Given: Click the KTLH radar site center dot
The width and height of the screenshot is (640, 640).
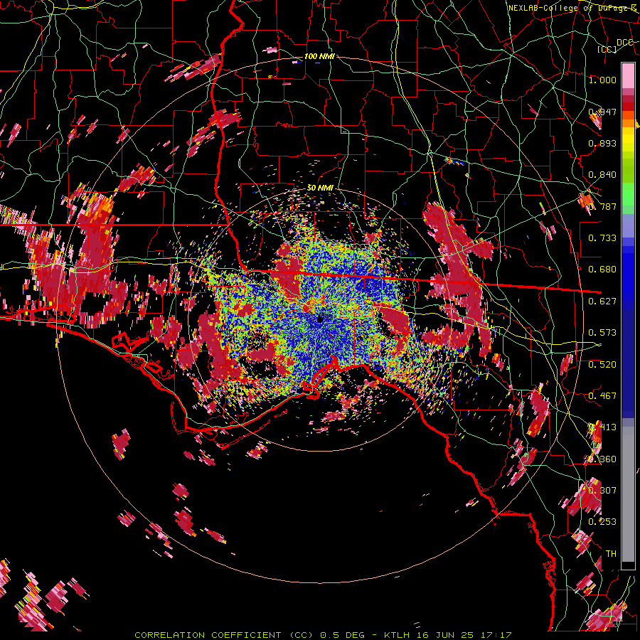Looking at the screenshot, I should click(320, 319).
